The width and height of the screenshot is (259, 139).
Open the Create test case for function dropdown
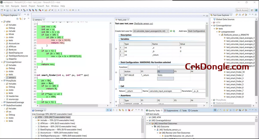pos(151,31)
